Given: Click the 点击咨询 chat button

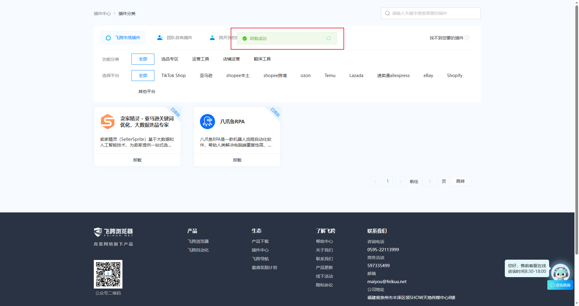Looking at the screenshot, I should (560, 285).
